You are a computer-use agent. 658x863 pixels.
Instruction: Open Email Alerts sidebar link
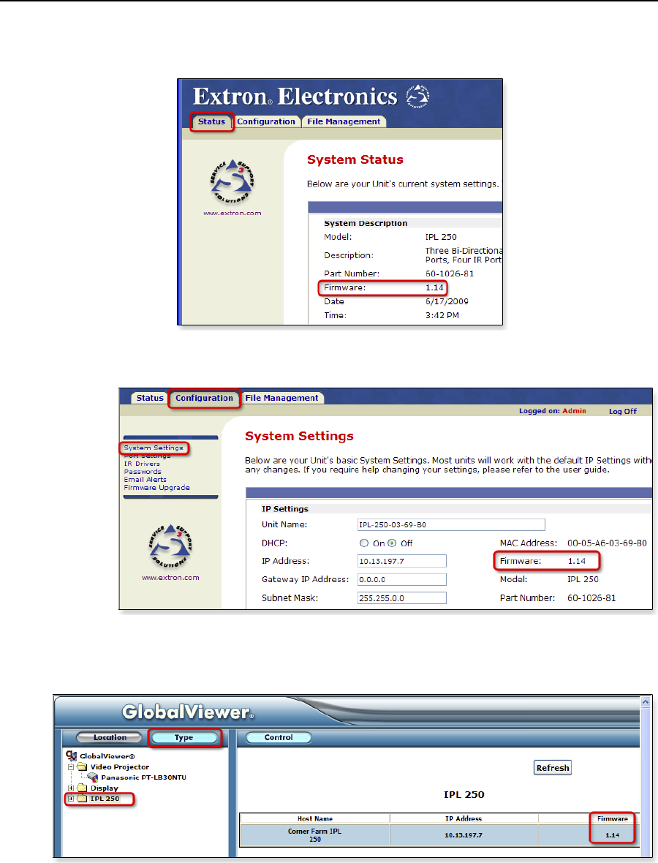click(x=145, y=479)
